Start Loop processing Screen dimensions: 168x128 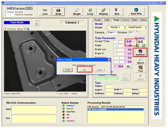coord(90,12)
